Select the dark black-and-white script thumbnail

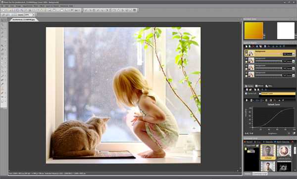click(284, 167)
